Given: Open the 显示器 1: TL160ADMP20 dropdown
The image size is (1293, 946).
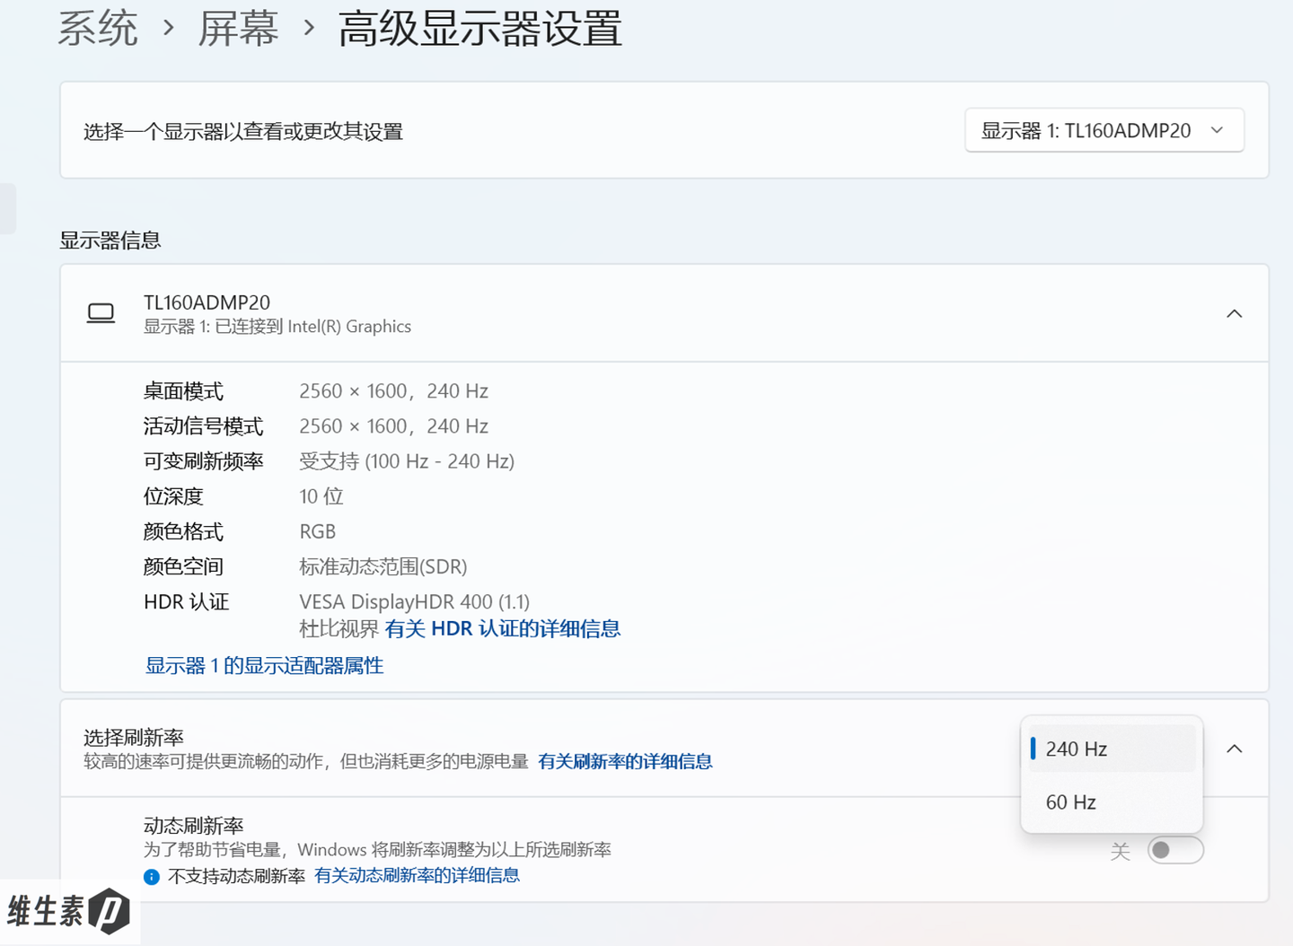Looking at the screenshot, I should (1104, 130).
